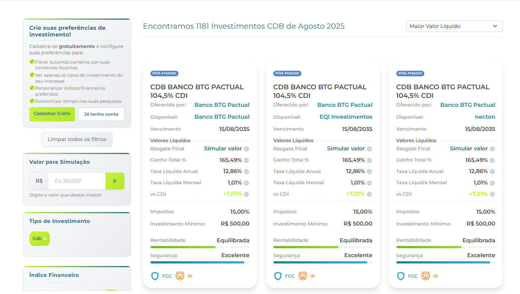Click IR lion icon in necton card

click(x=426, y=276)
